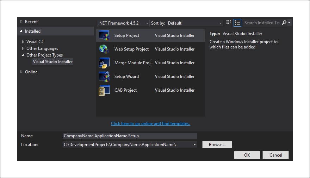Focus the Search Installed Templates box
Screen dimensions: 310x178
pyautogui.click(x=262, y=23)
